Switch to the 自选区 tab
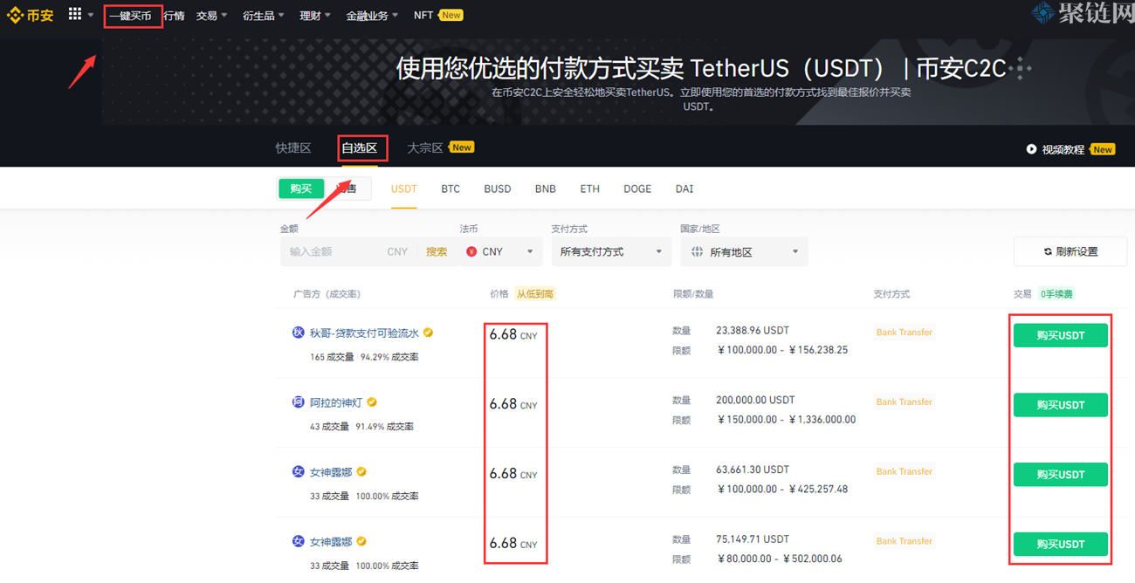The width and height of the screenshot is (1135, 583). pos(362,147)
